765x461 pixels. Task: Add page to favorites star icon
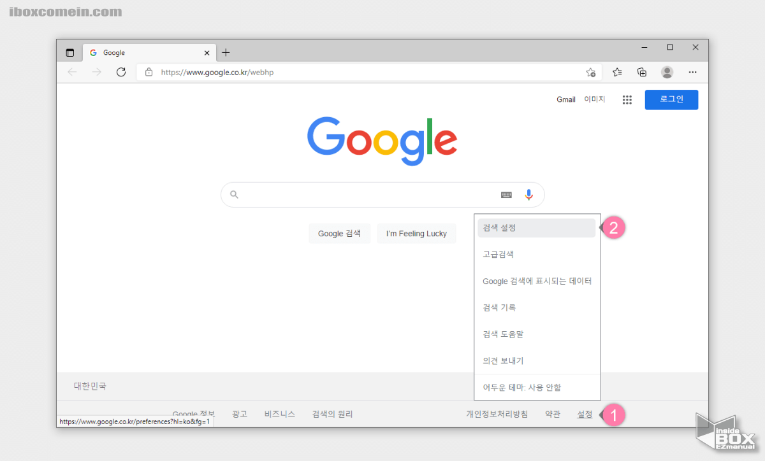click(x=591, y=73)
